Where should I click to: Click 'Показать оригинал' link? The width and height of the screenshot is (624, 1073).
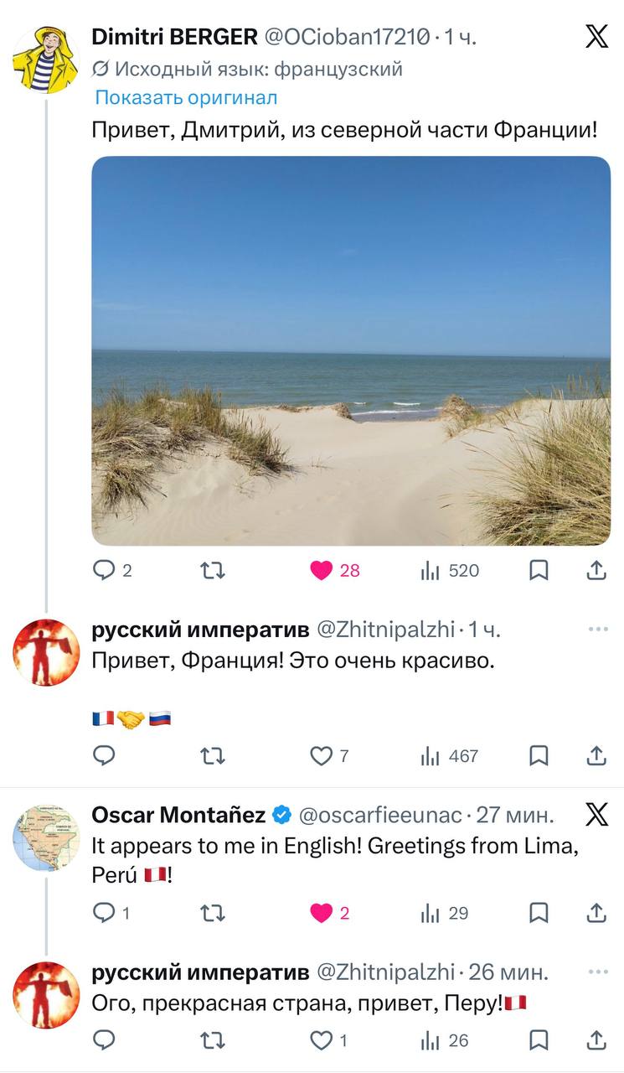pyautogui.click(x=186, y=97)
